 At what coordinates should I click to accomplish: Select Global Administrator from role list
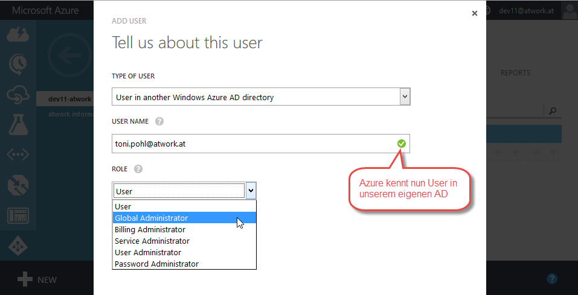(151, 218)
